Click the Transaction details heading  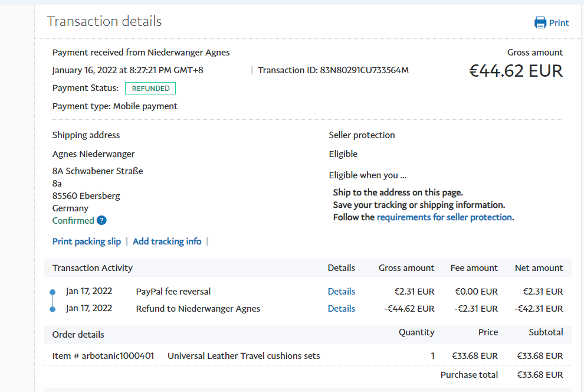(x=104, y=22)
